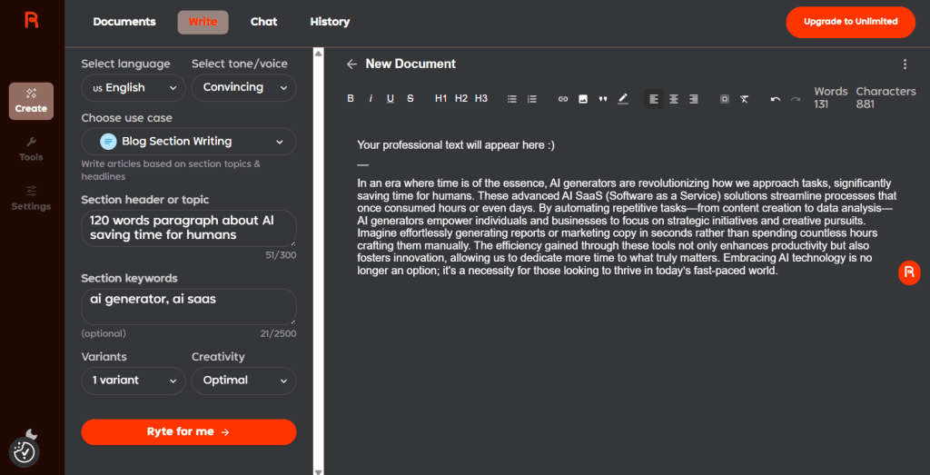Click the numbered list icon
This screenshot has height=475, width=930.
tap(532, 99)
